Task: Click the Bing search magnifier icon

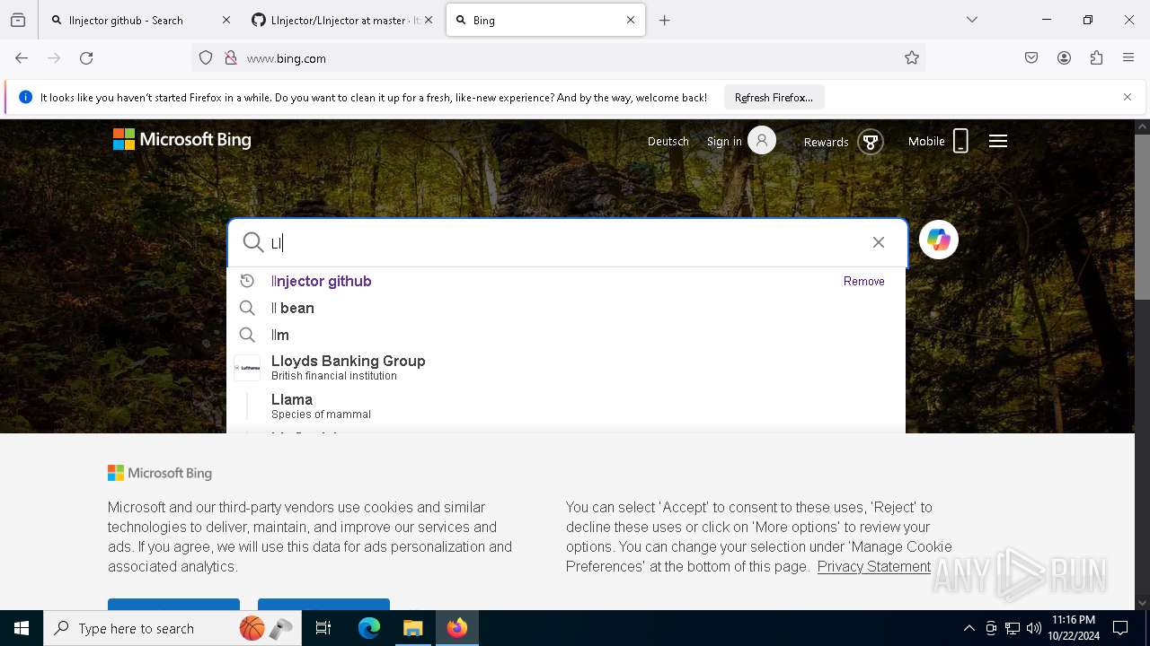Action: (x=253, y=242)
